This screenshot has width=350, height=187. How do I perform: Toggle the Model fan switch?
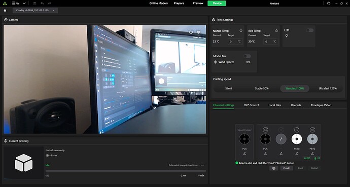(x=247, y=56)
